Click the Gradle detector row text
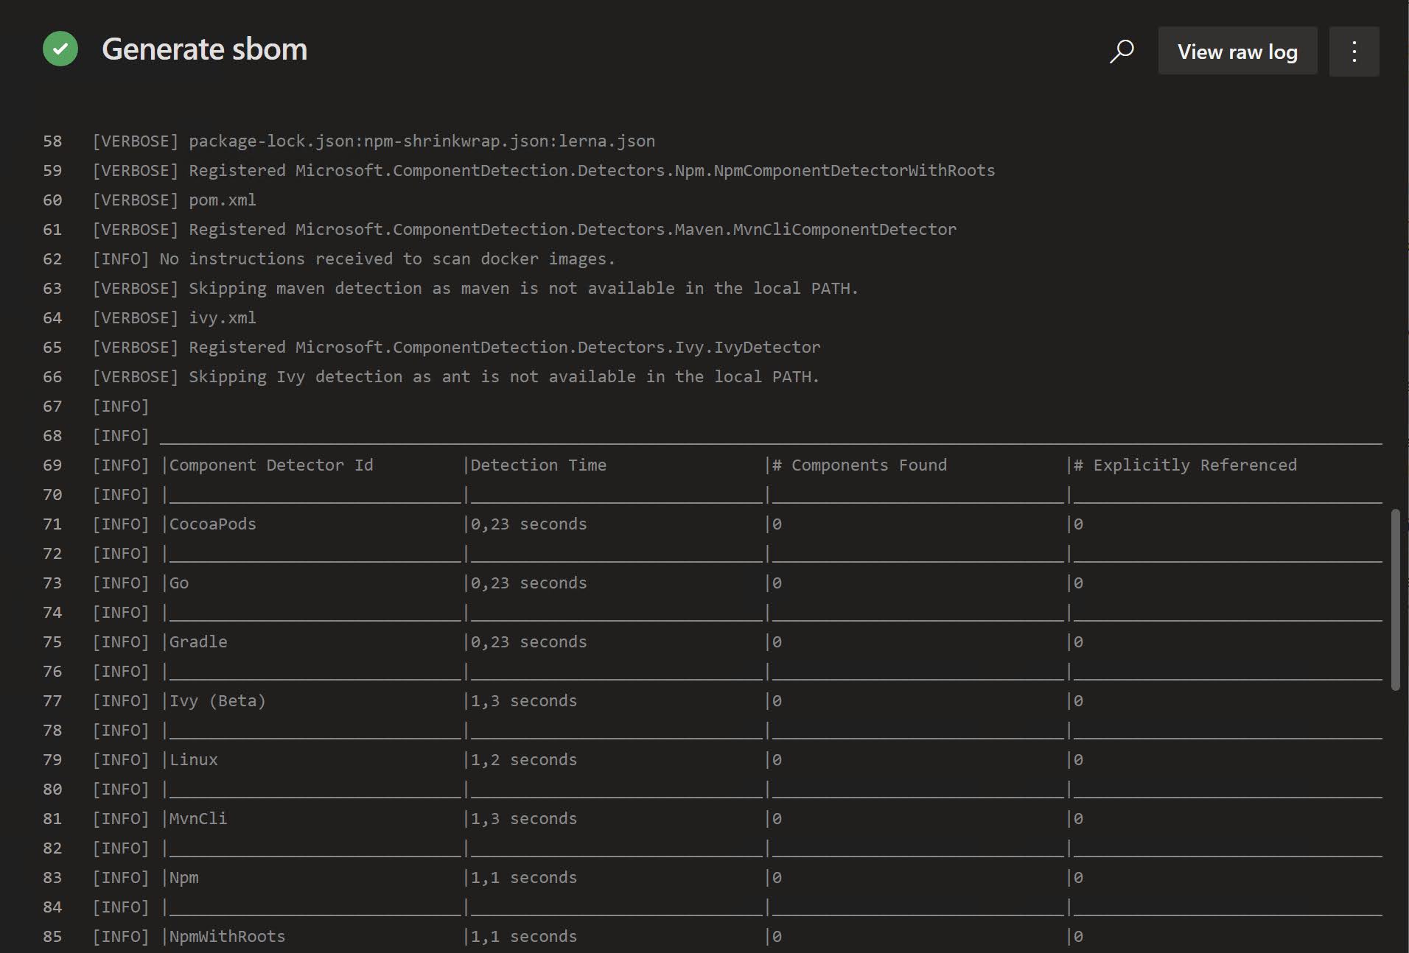The image size is (1409, 953). click(198, 642)
